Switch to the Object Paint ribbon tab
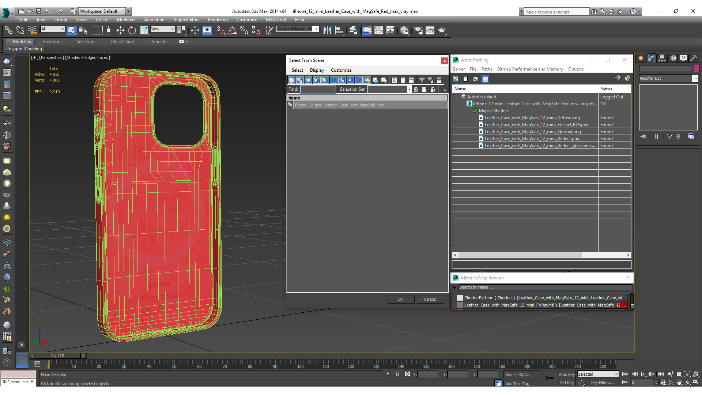This screenshot has width=702, height=395. click(122, 42)
